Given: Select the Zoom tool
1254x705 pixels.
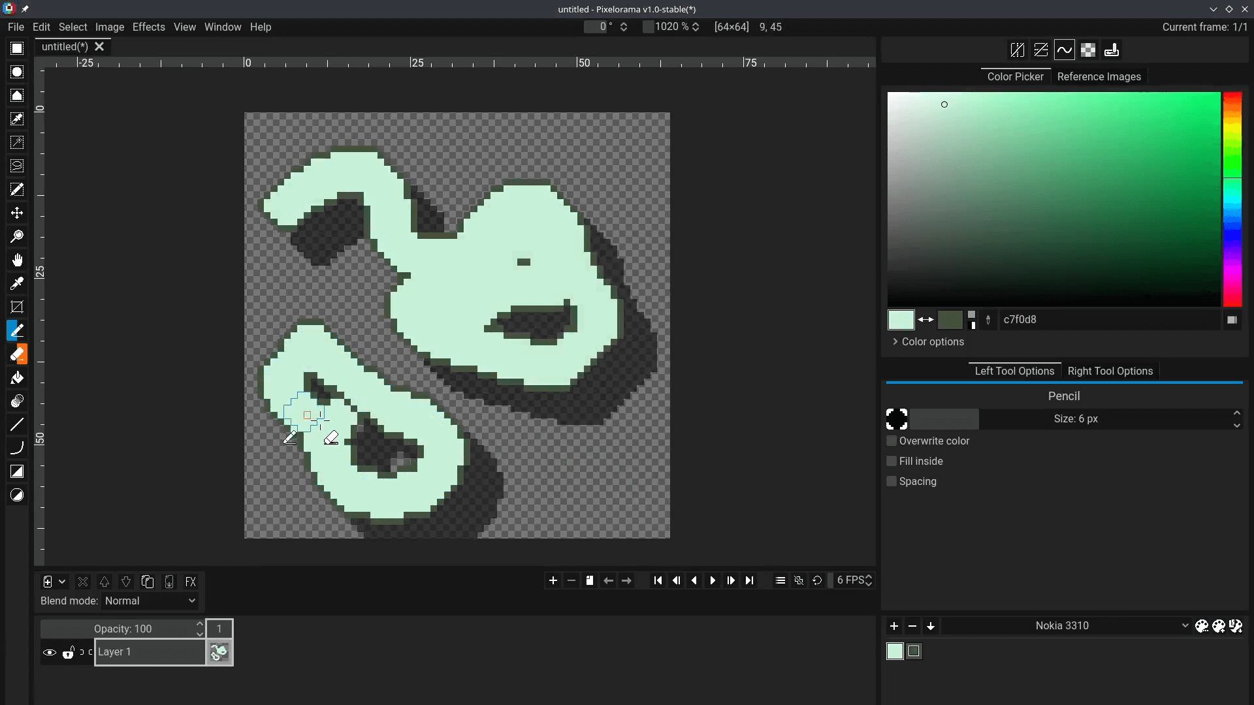Looking at the screenshot, I should click(17, 236).
